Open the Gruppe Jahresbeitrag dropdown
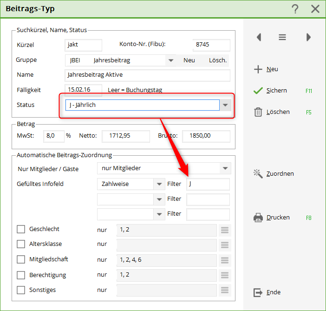 click(x=171, y=60)
